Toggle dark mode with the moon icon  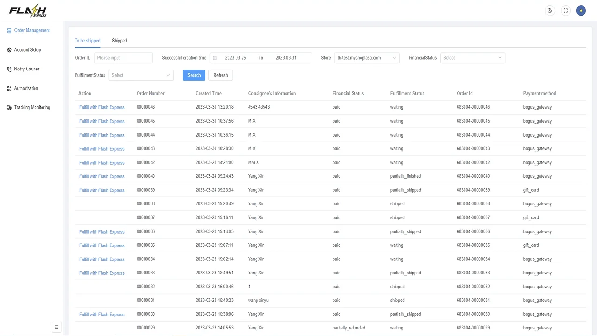(549, 10)
